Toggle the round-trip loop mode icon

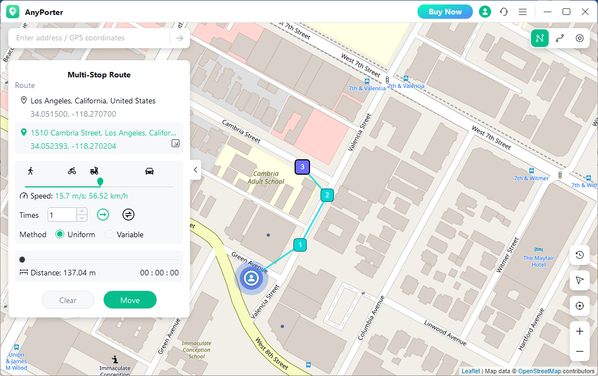click(x=128, y=215)
